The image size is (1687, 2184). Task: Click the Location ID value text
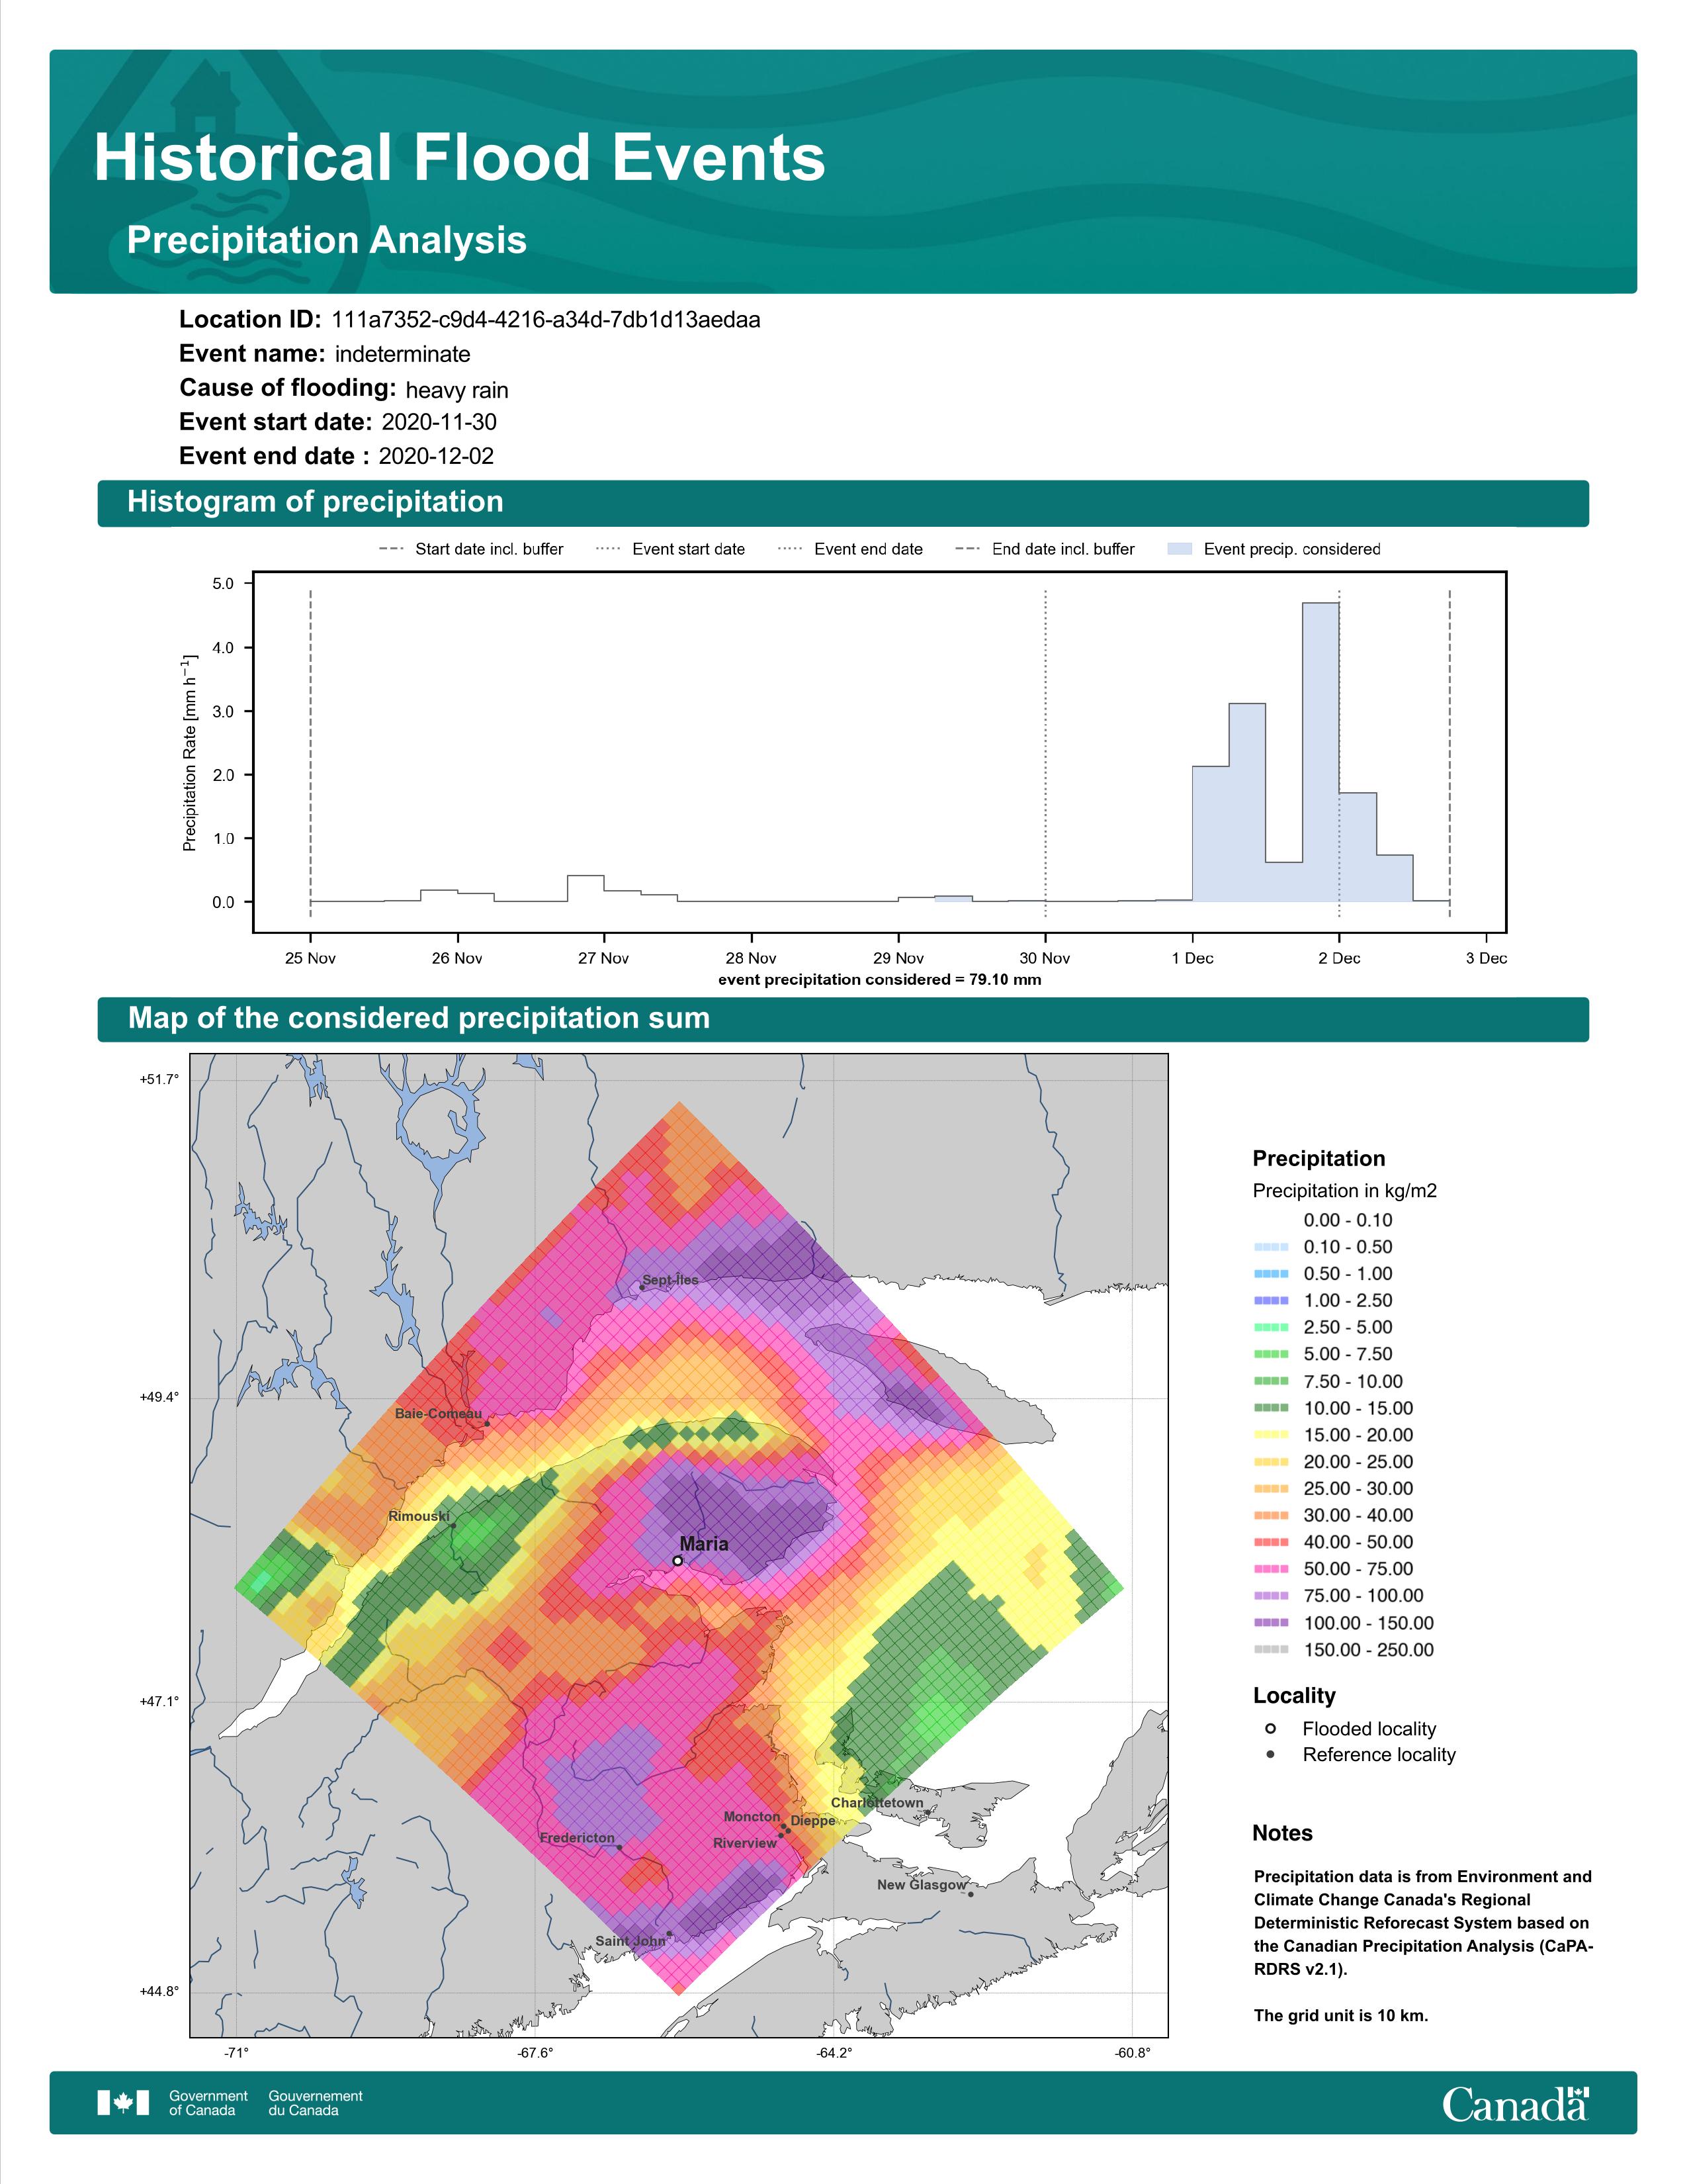546,320
